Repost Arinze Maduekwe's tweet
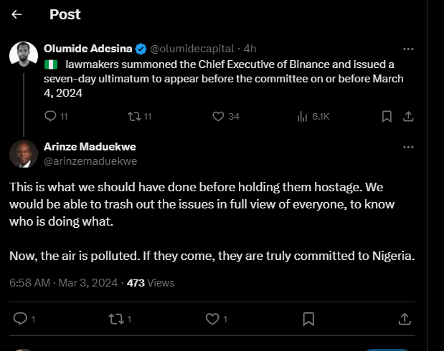 (116, 318)
